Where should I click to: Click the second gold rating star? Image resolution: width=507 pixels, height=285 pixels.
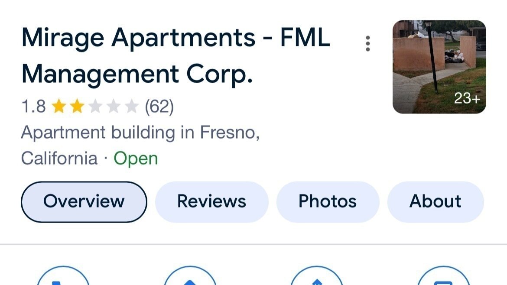[x=77, y=106]
